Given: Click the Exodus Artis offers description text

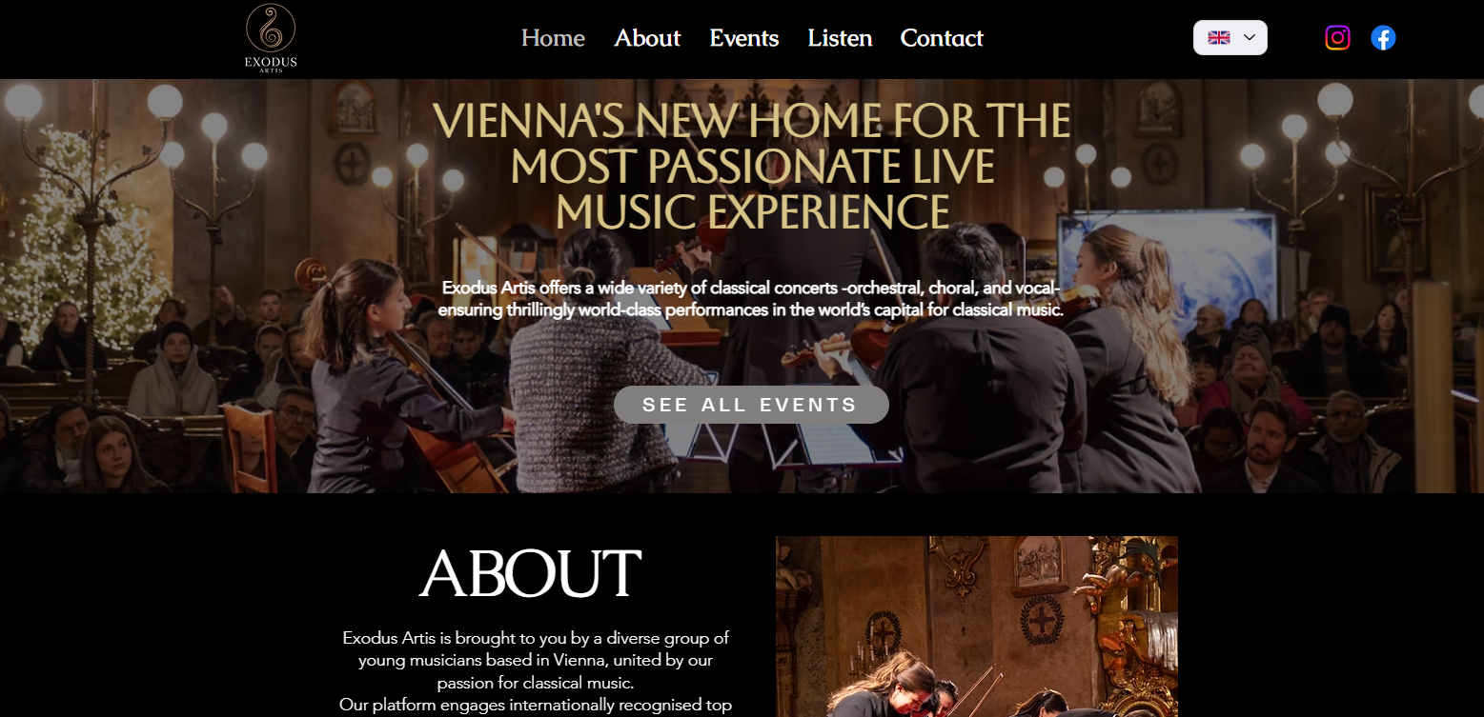Looking at the screenshot, I should tap(751, 299).
